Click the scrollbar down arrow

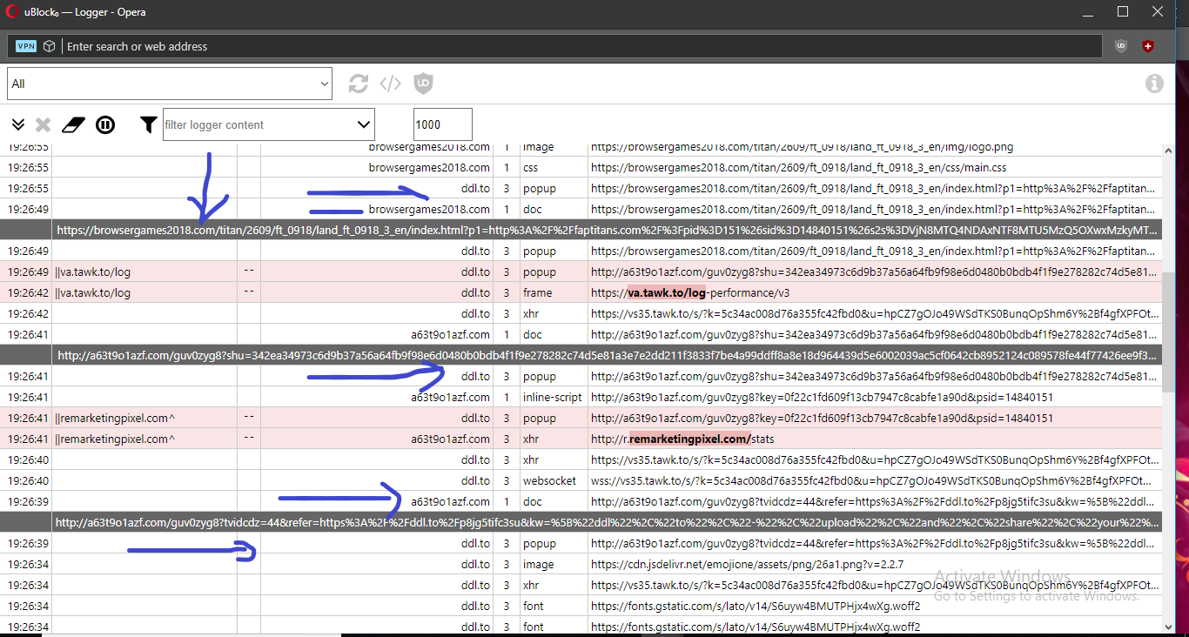click(1168, 627)
